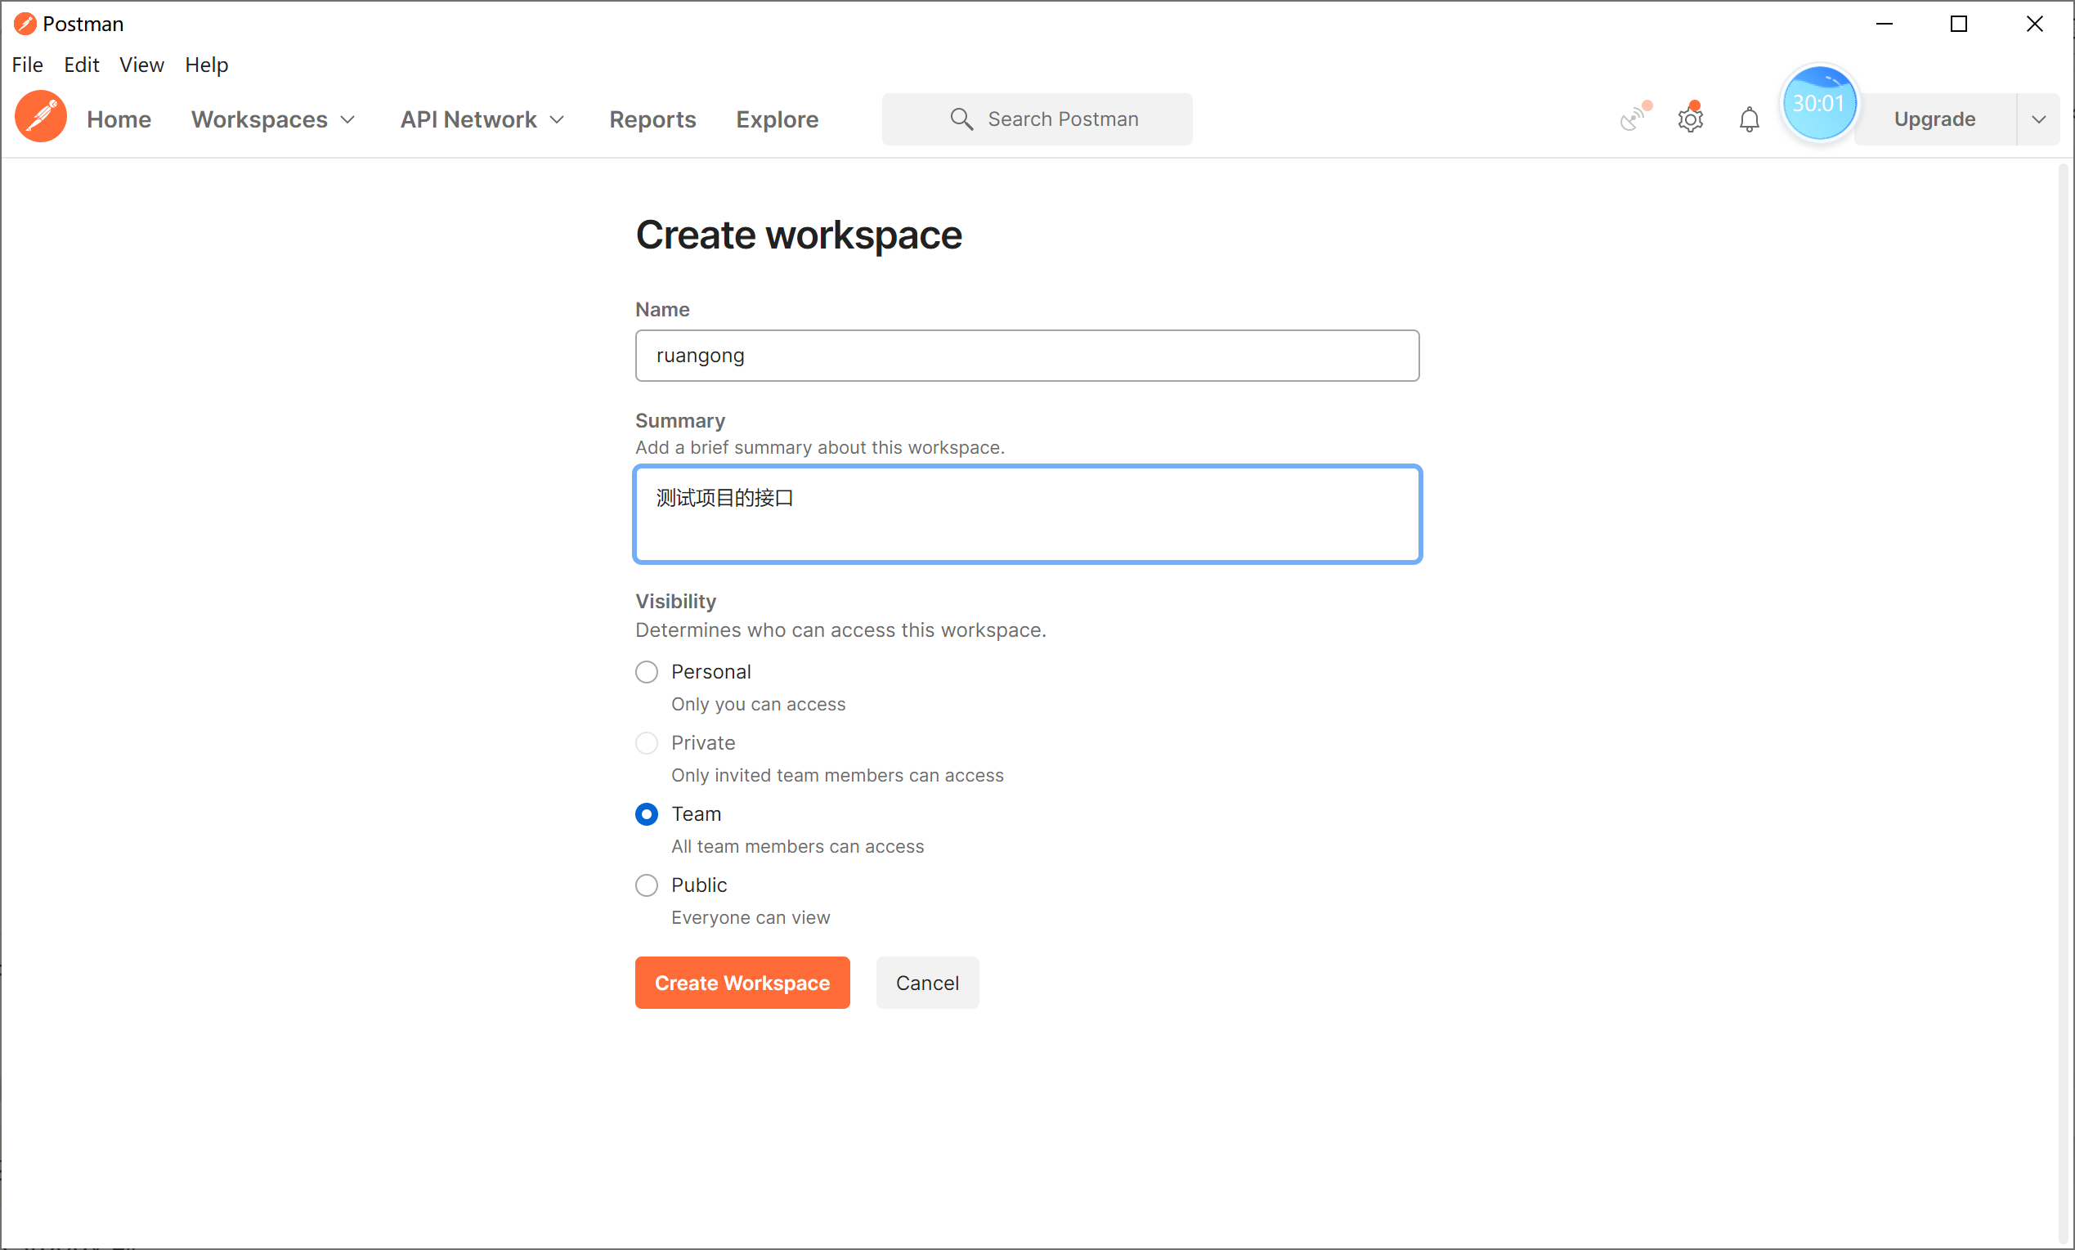Click the Create Workspace button

pyautogui.click(x=742, y=983)
